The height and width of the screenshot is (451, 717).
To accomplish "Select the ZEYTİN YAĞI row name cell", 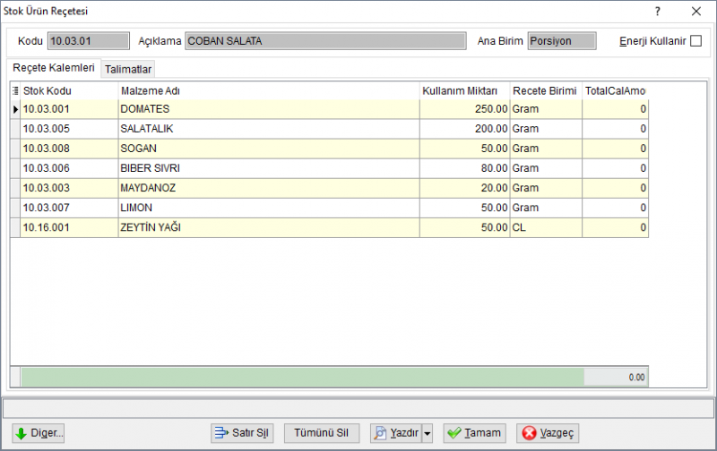I will 269,227.
